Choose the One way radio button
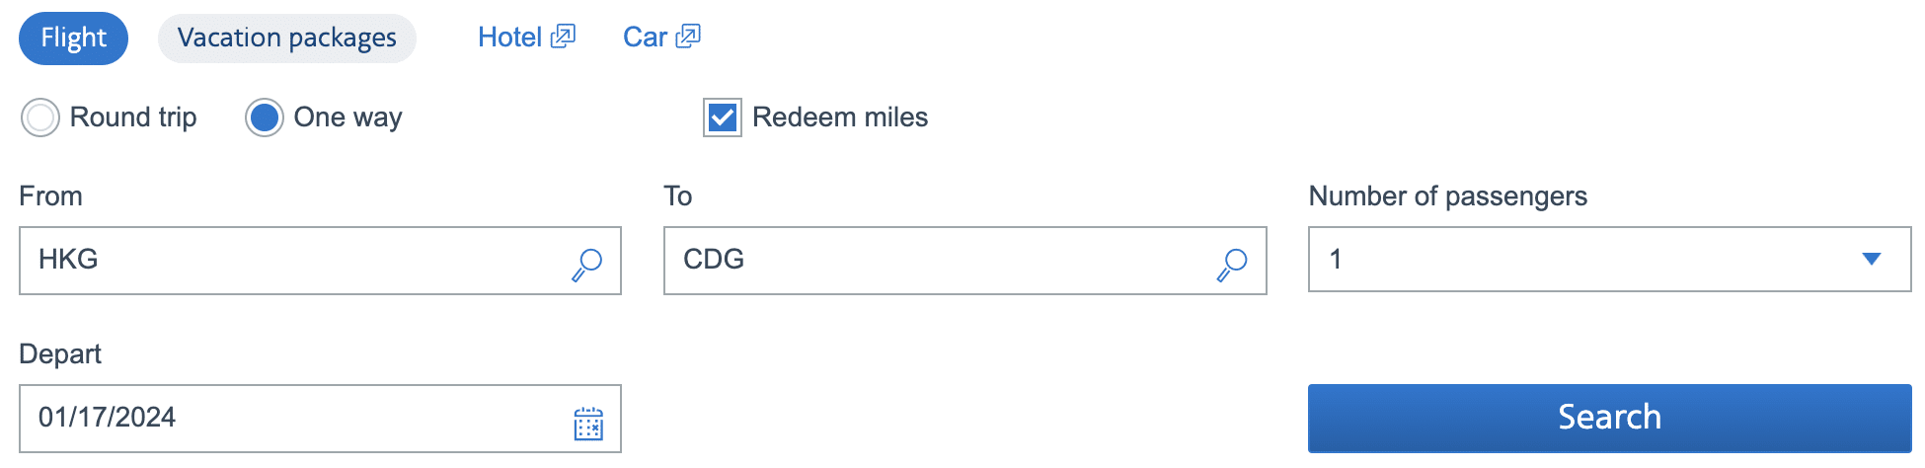The image size is (1925, 468). pos(265,117)
